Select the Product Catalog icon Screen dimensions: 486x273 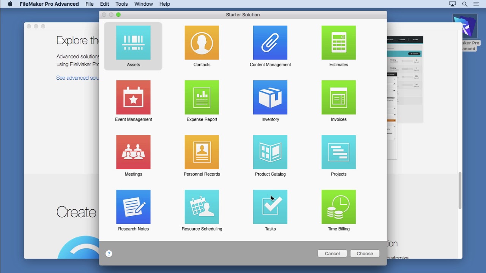coord(270,152)
